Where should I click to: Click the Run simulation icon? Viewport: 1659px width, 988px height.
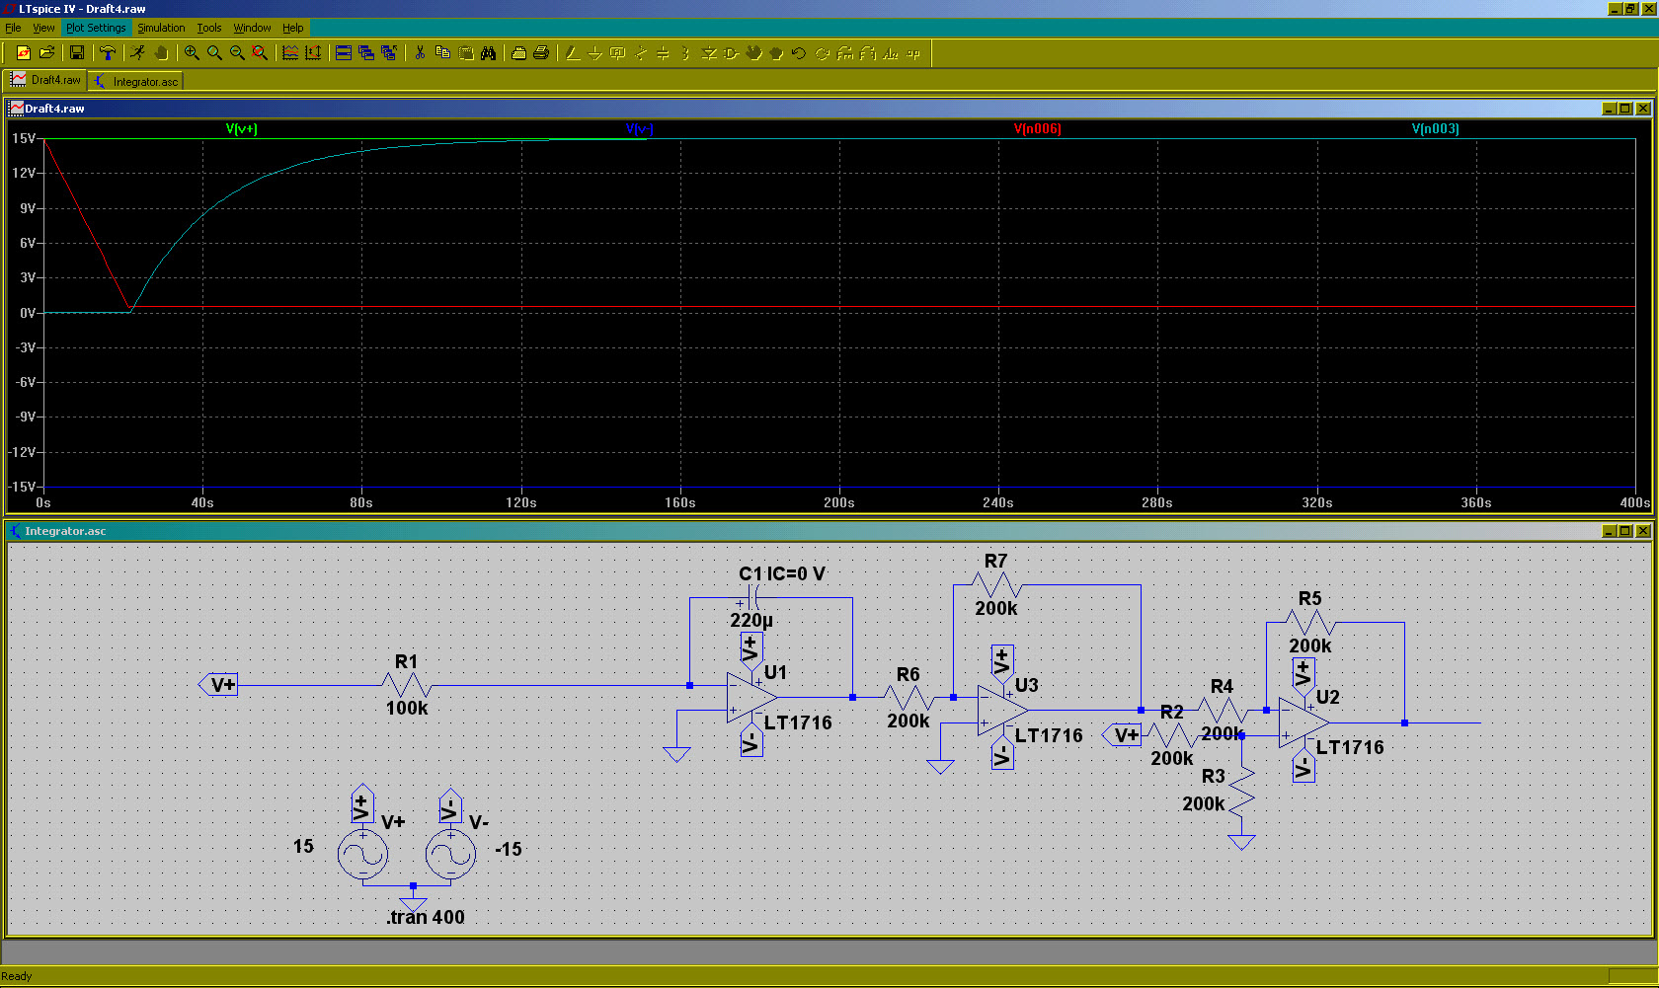point(137,53)
